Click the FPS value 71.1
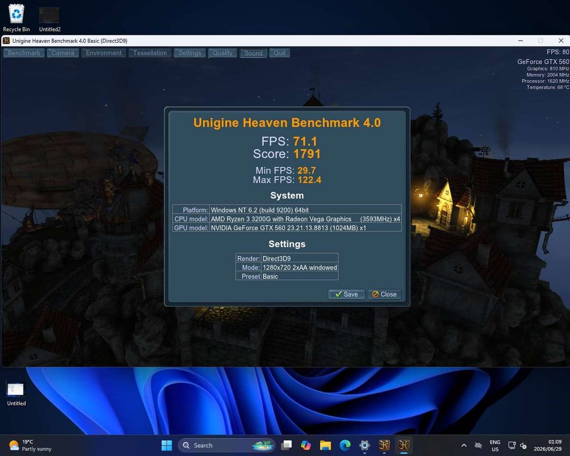 [x=305, y=141]
